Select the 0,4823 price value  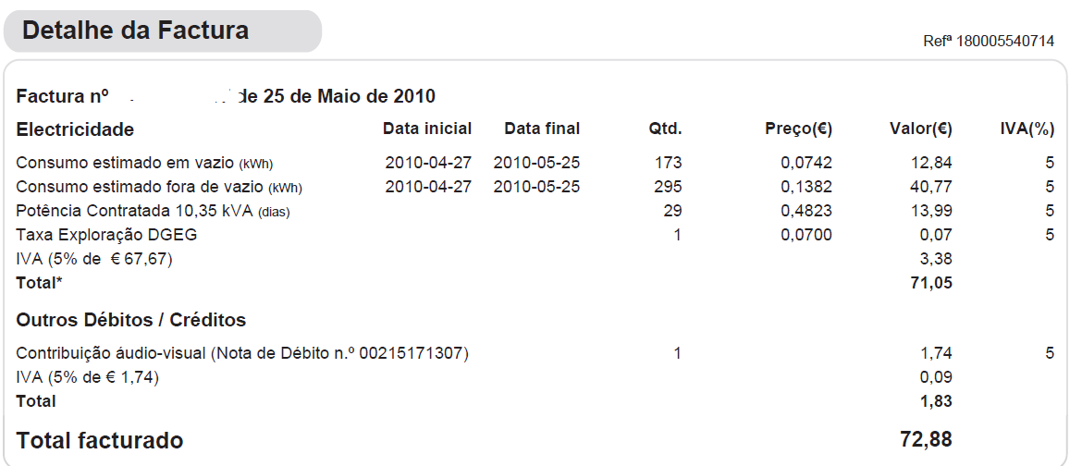[x=806, y=211]
